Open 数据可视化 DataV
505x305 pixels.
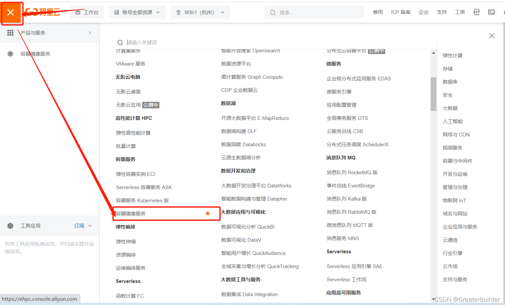[x=241, y=240]
